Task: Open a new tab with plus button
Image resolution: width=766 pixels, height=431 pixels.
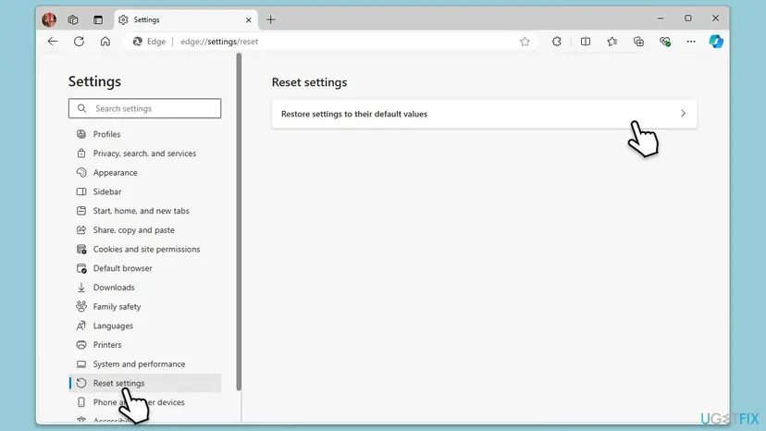Action: coord(271,19)
